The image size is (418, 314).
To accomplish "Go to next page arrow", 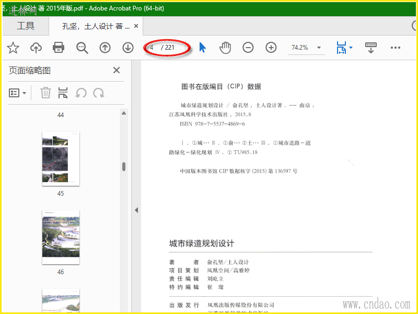I will (x=128, y=48).
